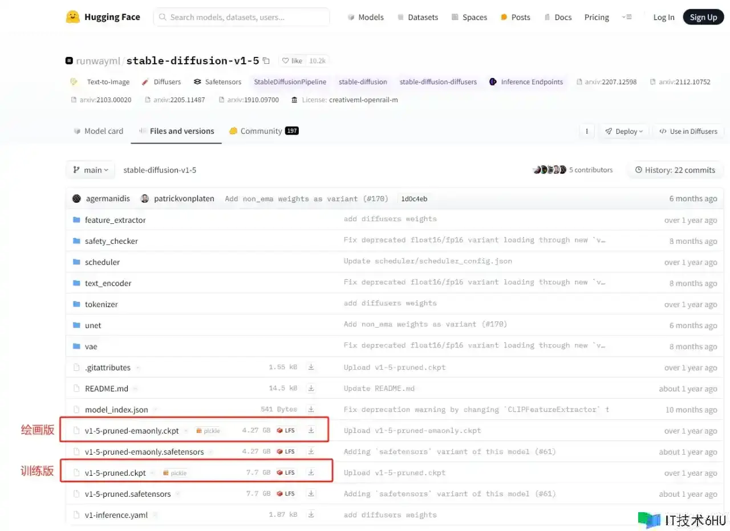
Task: Like the stable-diffusion-v1-5 model
Action: tap(293, 60)
